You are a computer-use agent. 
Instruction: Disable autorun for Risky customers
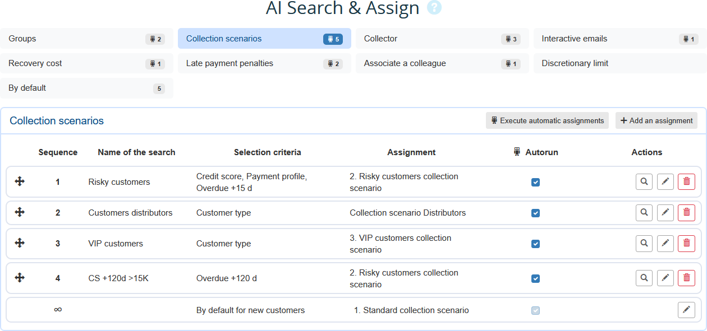[535, 182]
